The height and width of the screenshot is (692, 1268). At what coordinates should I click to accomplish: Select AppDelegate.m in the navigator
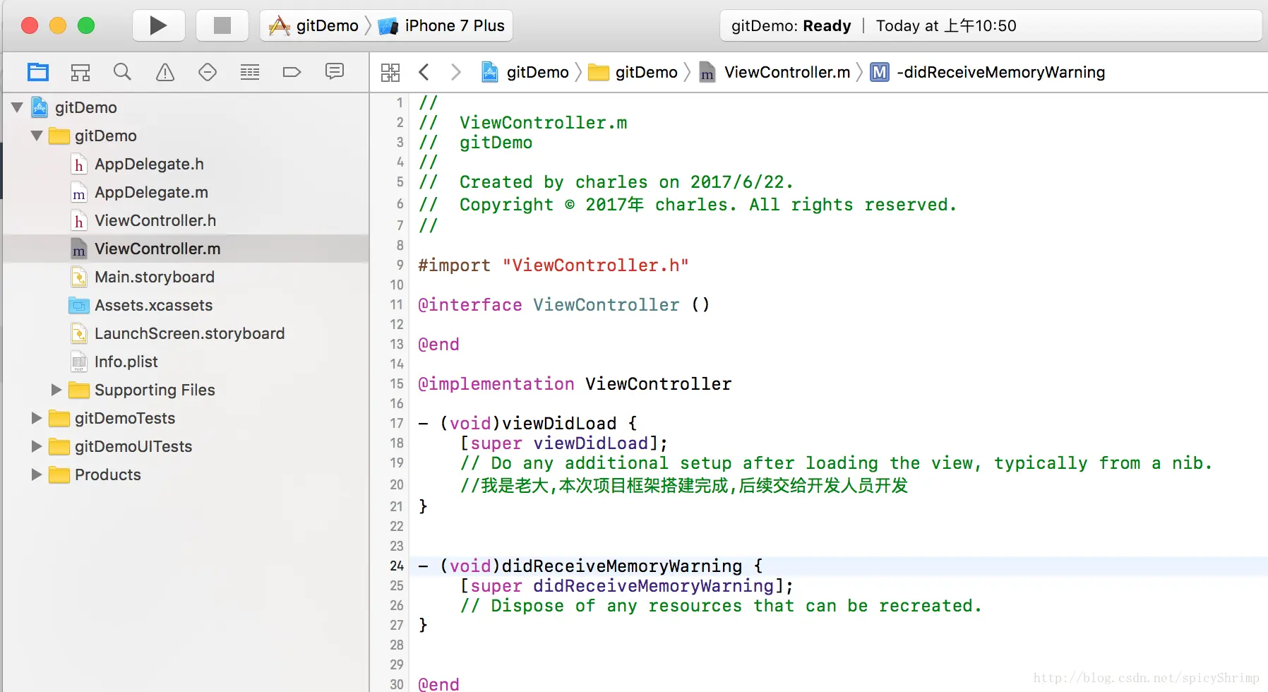(151, 192)
